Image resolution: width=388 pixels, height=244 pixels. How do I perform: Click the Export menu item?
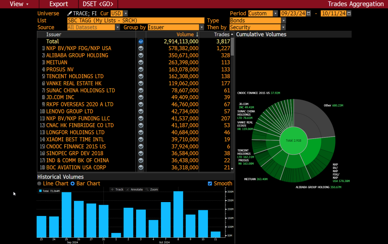[59, 4]
